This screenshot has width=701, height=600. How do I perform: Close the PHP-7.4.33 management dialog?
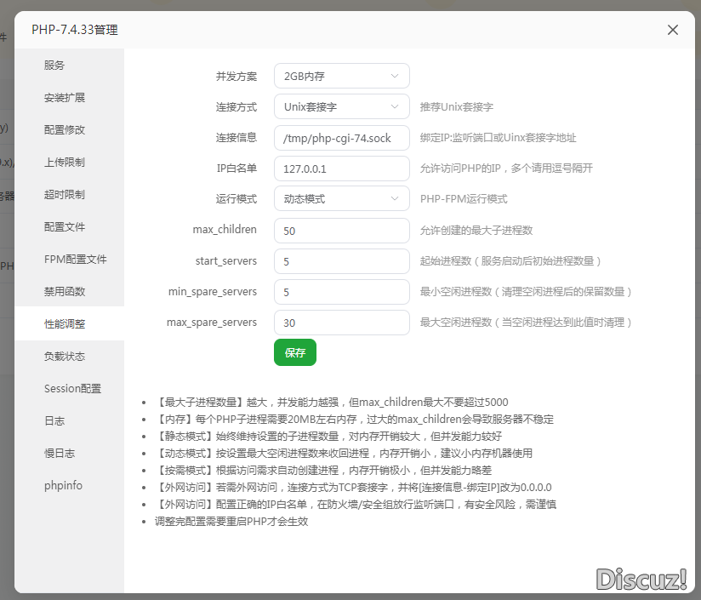click(673, 30)
